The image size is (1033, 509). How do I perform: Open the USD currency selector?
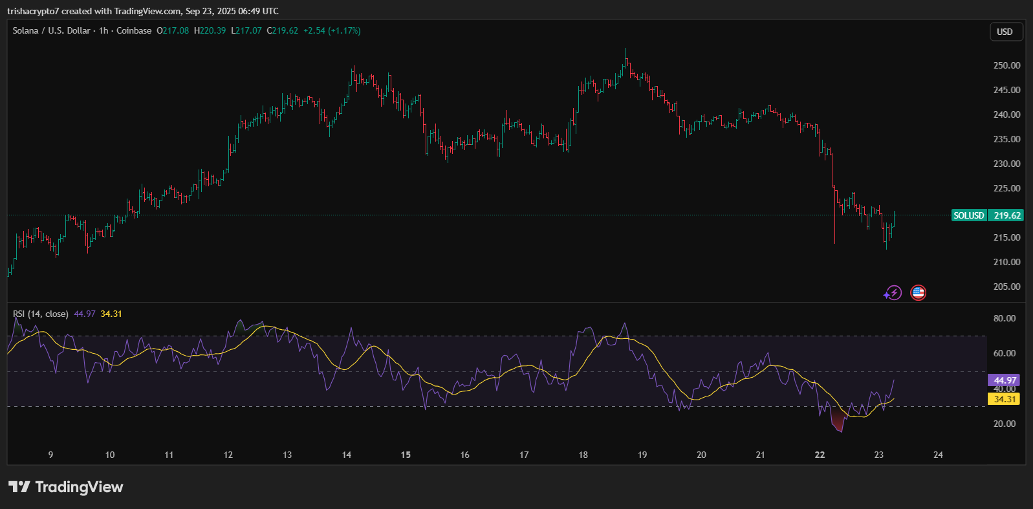(x=1005, y=32)
